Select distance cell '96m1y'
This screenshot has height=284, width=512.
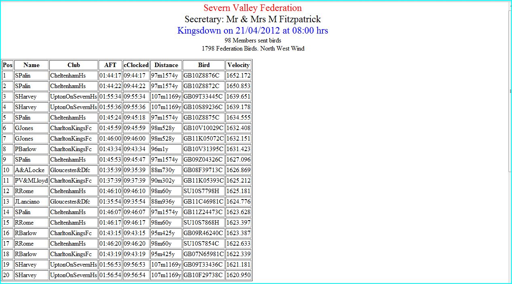[166, 149]
